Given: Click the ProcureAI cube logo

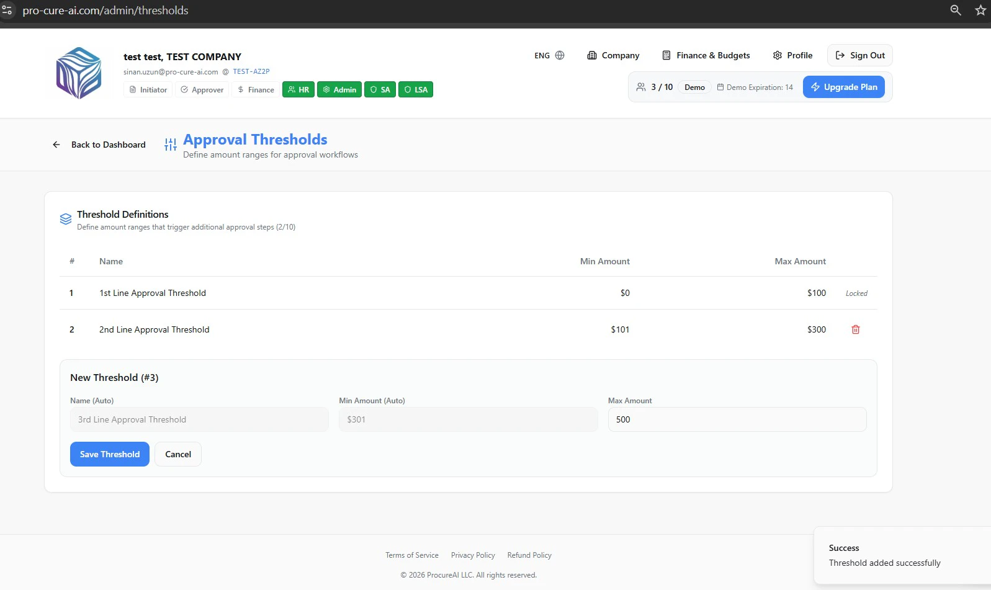Looking at the screenshot, I should pos(79,73).
